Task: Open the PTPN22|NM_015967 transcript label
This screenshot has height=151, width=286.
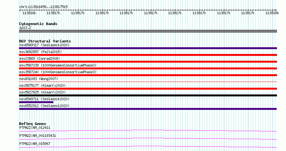Action: pyautogui.click(x=35, y=144)
